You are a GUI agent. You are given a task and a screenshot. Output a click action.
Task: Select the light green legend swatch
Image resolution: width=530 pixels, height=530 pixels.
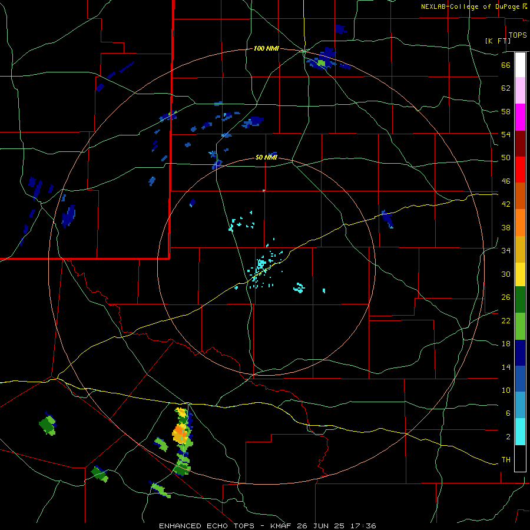click(x=520, y=326)
